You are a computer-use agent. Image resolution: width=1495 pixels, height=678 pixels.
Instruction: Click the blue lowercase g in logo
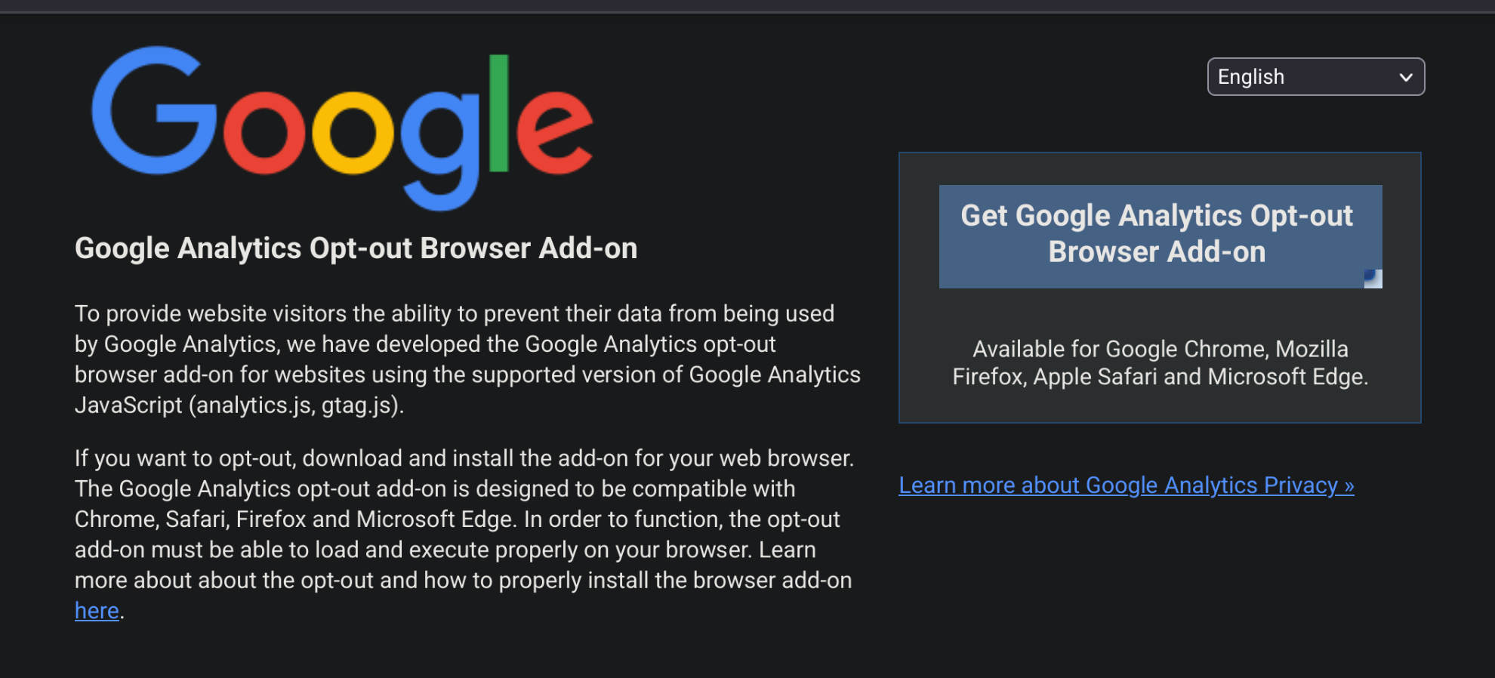[439, 147]
